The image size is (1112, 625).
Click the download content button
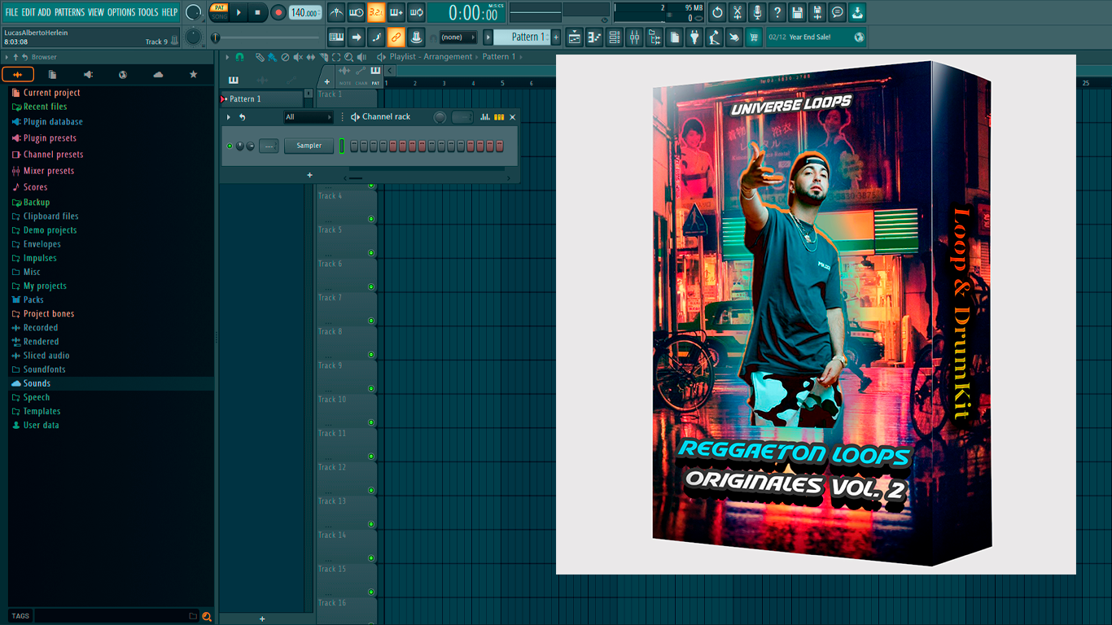tap(857, 13)
